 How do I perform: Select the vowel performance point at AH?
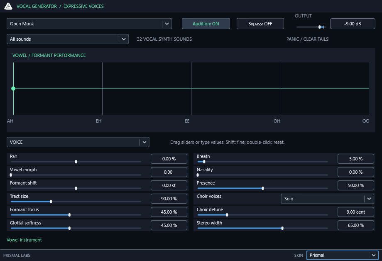(13, 89)
